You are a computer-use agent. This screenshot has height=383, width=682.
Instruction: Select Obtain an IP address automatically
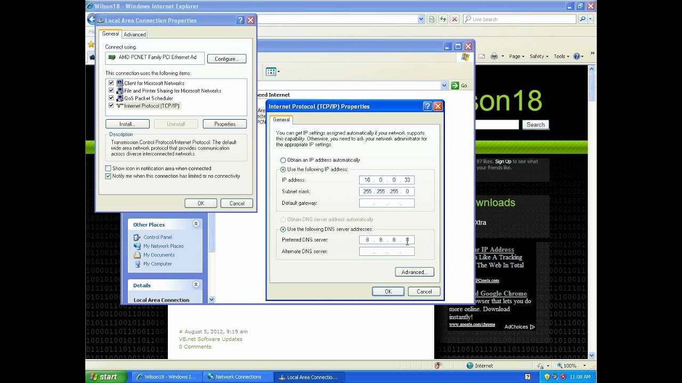[x=283, y=160]
